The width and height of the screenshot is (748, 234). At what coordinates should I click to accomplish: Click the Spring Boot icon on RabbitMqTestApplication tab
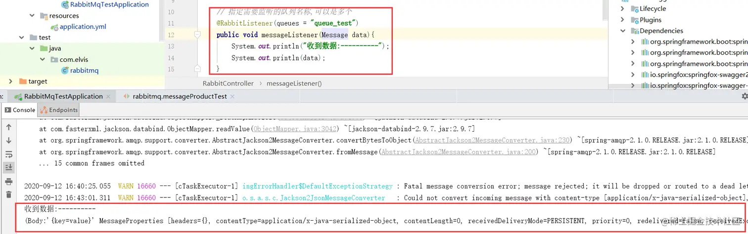[18, 96]
